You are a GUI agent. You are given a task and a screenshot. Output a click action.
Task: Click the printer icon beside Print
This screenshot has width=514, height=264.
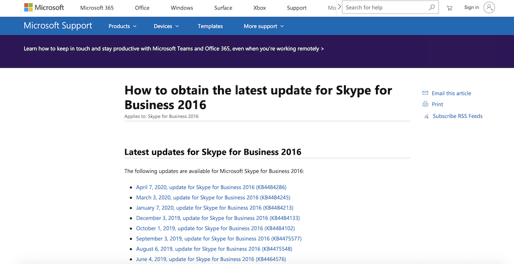pos(425,104)
